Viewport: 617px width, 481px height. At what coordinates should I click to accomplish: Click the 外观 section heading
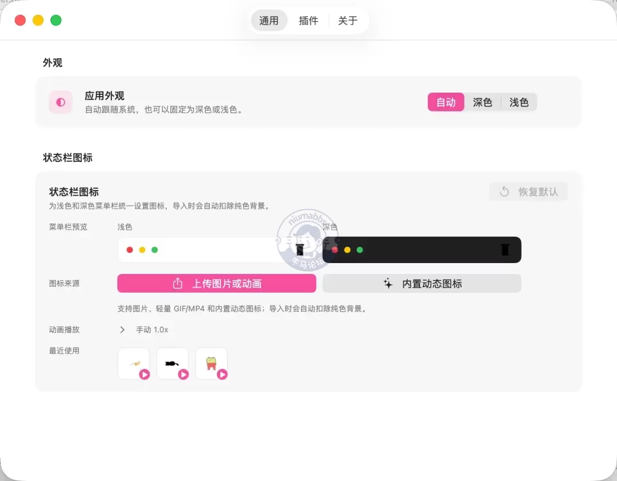[53, 63]
